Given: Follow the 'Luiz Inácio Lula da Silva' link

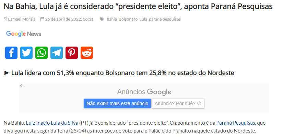Looking at the screenshot, I should (52, 123).
